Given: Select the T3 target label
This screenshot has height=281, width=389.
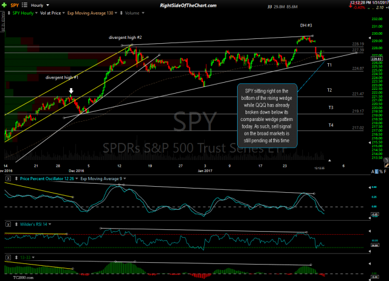Looking at the screenshot, I should pyautogui.click(x=331, y=108).
